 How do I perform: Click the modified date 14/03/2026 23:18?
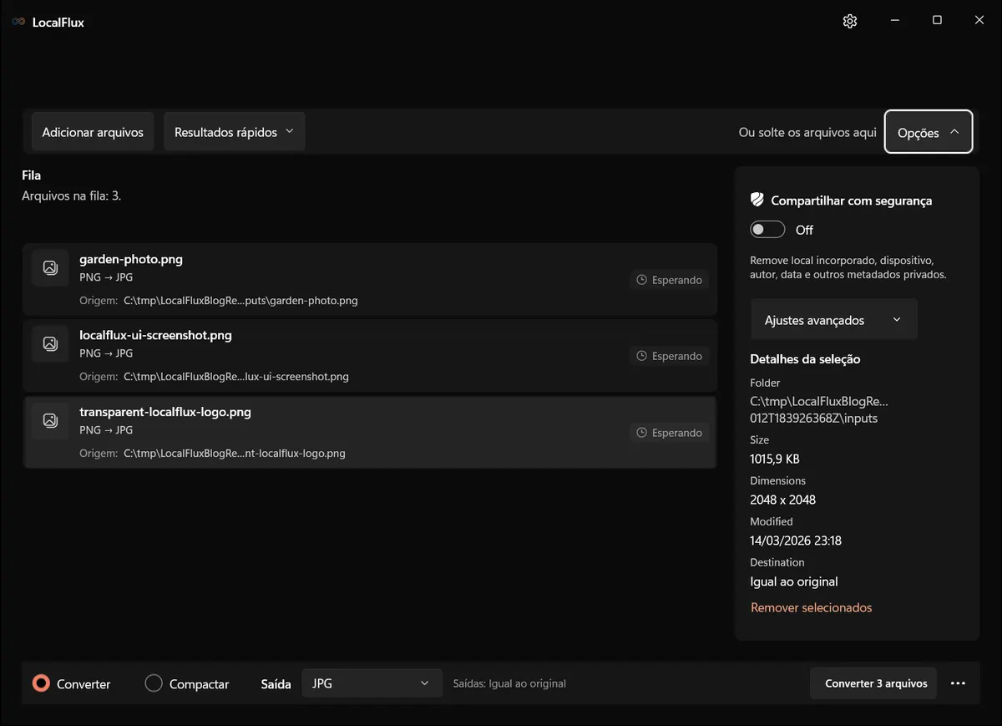pyautogui.click(x=796, y=541)
